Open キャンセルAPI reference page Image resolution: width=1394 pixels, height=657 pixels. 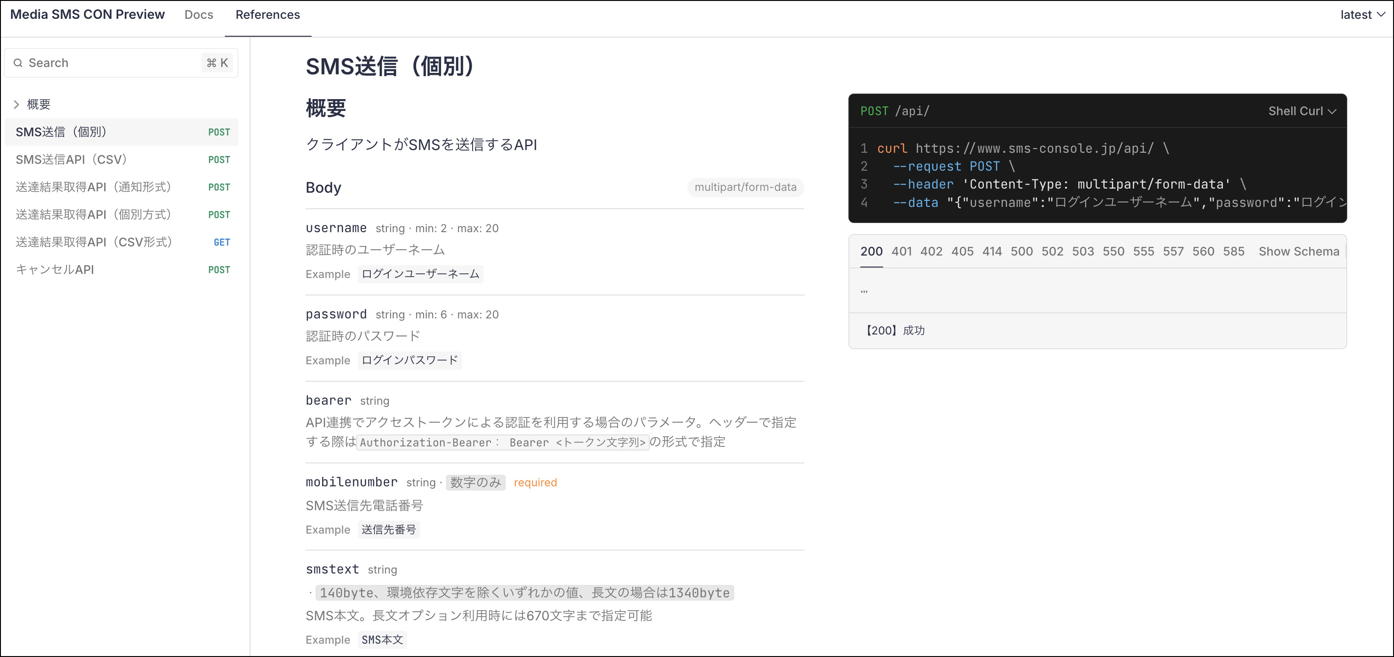pyautogui.click(x=121, y=270)
